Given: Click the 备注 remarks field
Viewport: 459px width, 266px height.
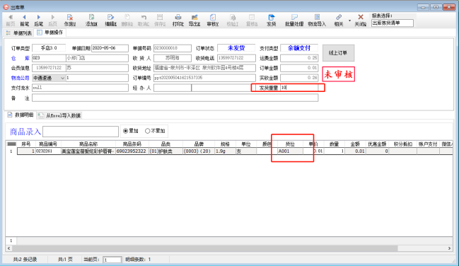Looking at the screenshot, I should tap(175, 98).
